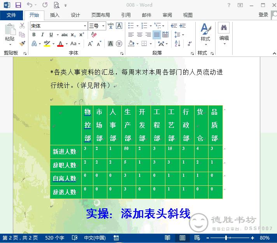This screenshot has height=243, width=277.
Task: Expand underline style dropdown arrow
Action: click(58, 35)
